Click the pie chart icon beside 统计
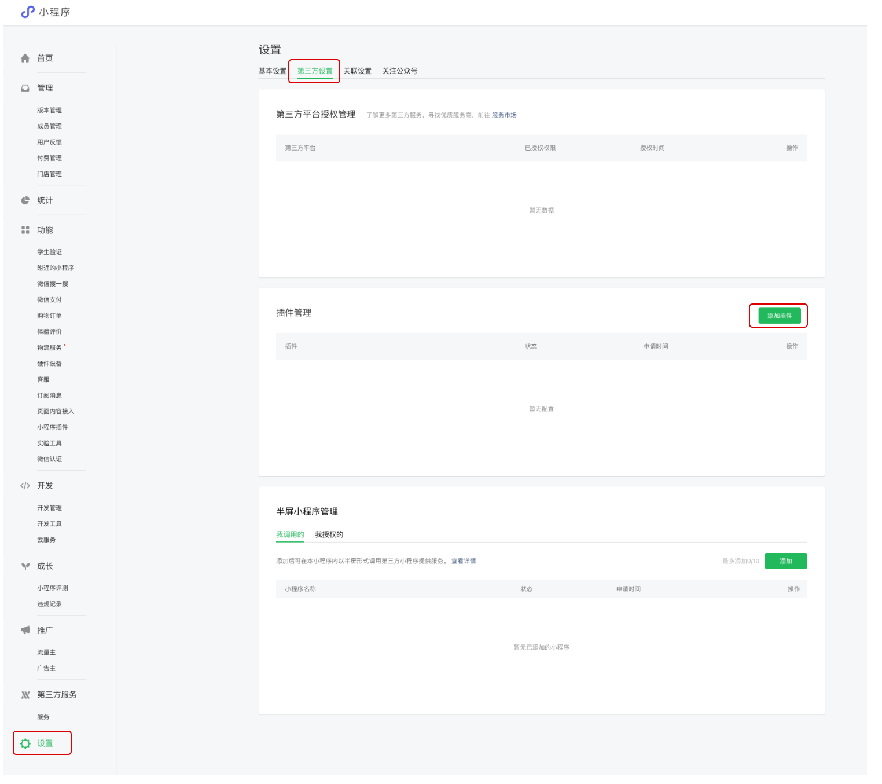 pyautogui.click(x=25, y=201)
